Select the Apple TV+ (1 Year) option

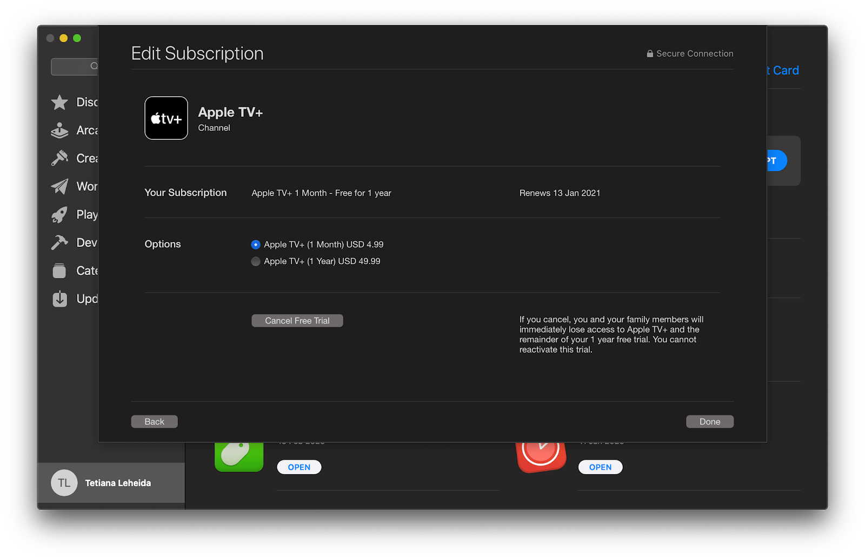[x=255, y=261]
